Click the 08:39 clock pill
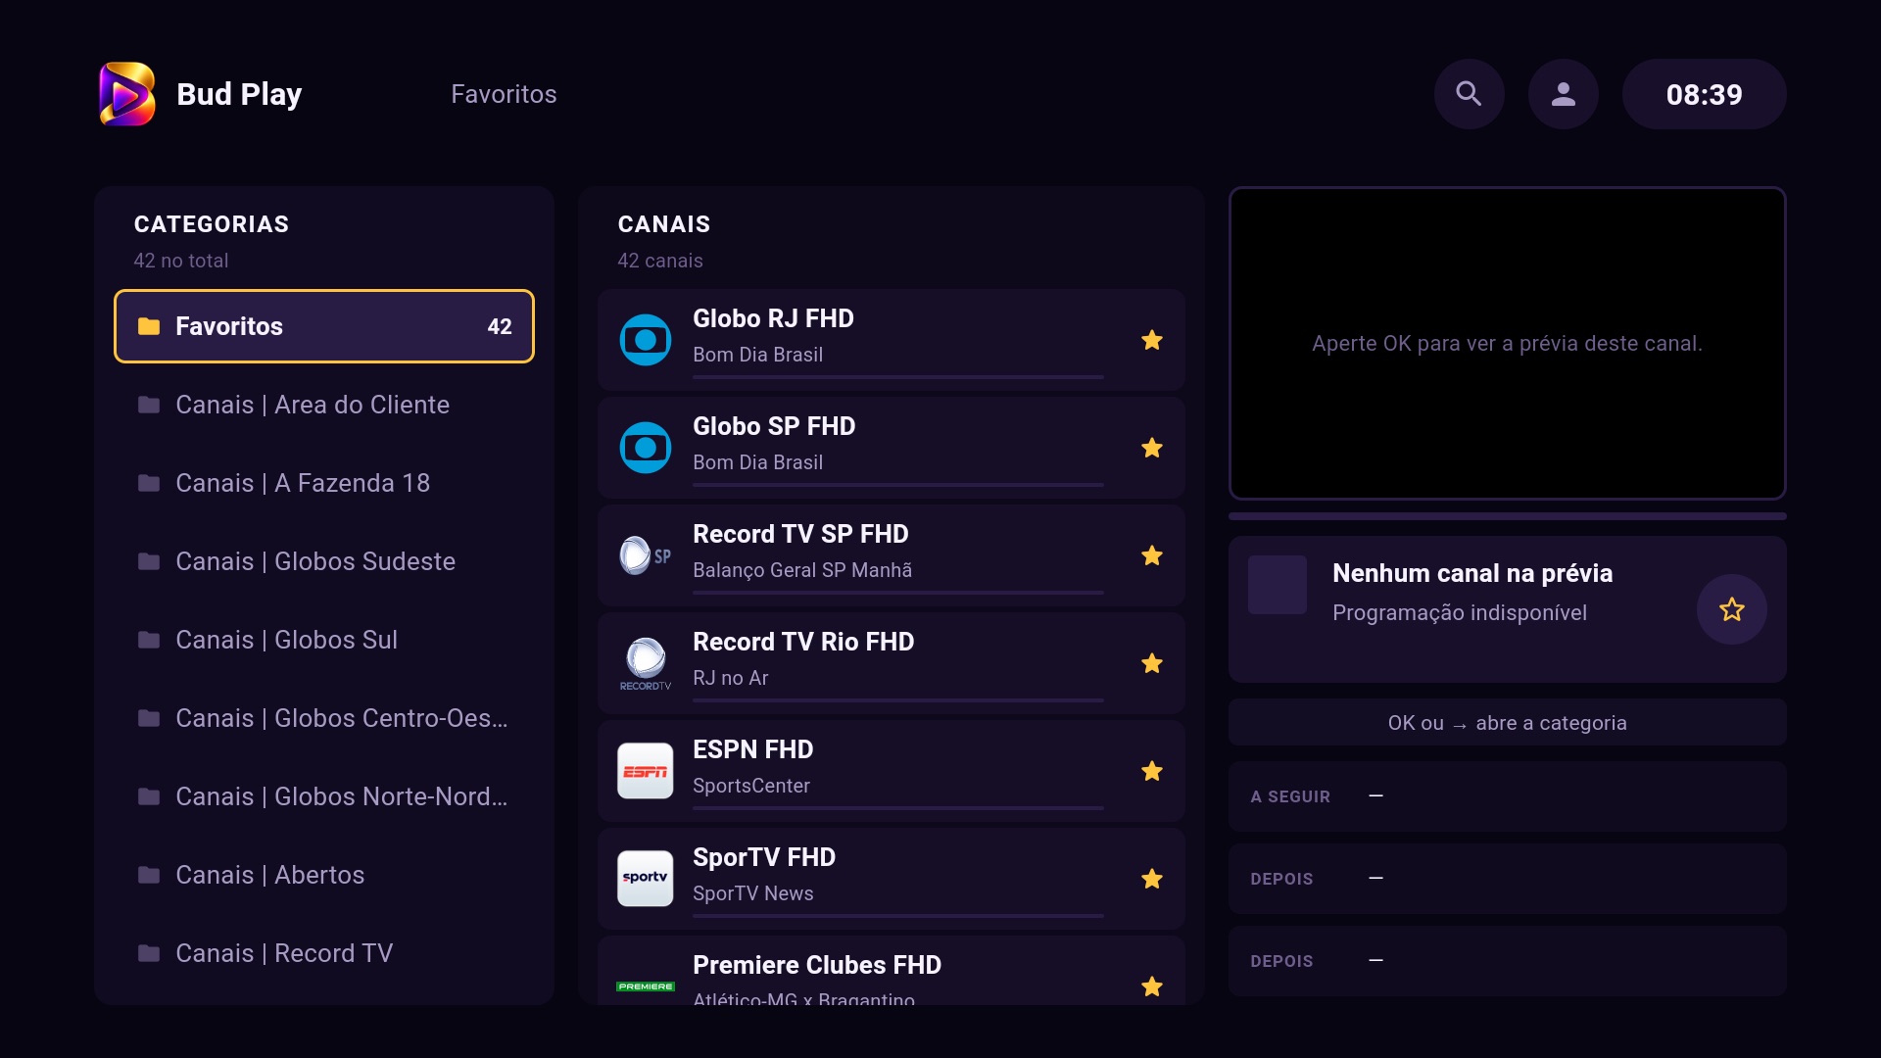This screenshot has width=1881, height=1058. coord(1705,94)
